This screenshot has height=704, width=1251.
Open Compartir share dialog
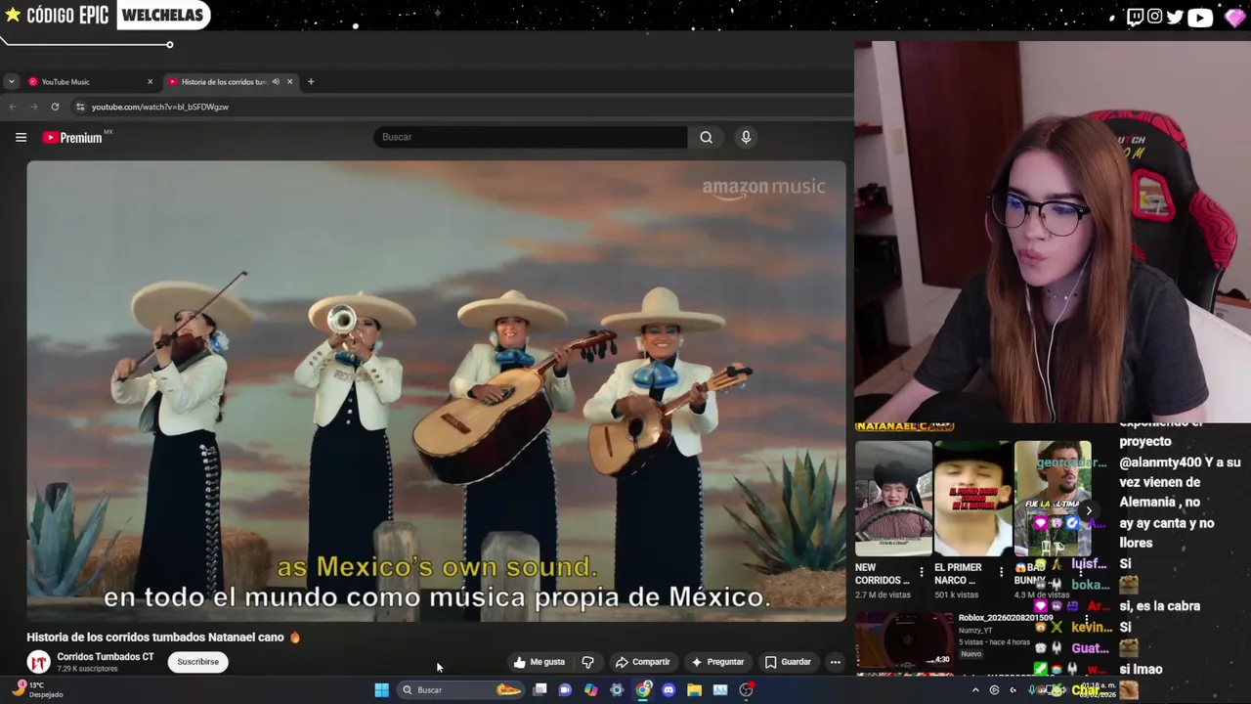(x=642, y=662)
